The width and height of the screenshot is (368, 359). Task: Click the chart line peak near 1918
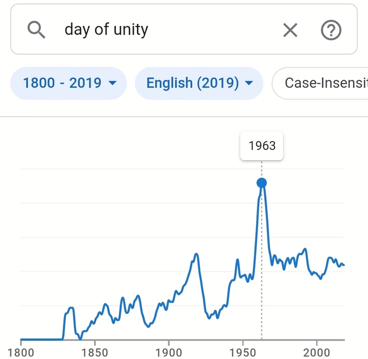(x=196, y=254)
